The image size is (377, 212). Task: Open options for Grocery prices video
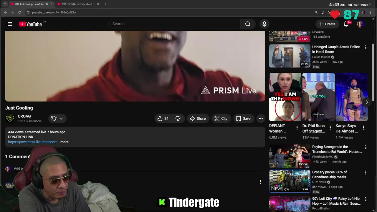[366, 173]
